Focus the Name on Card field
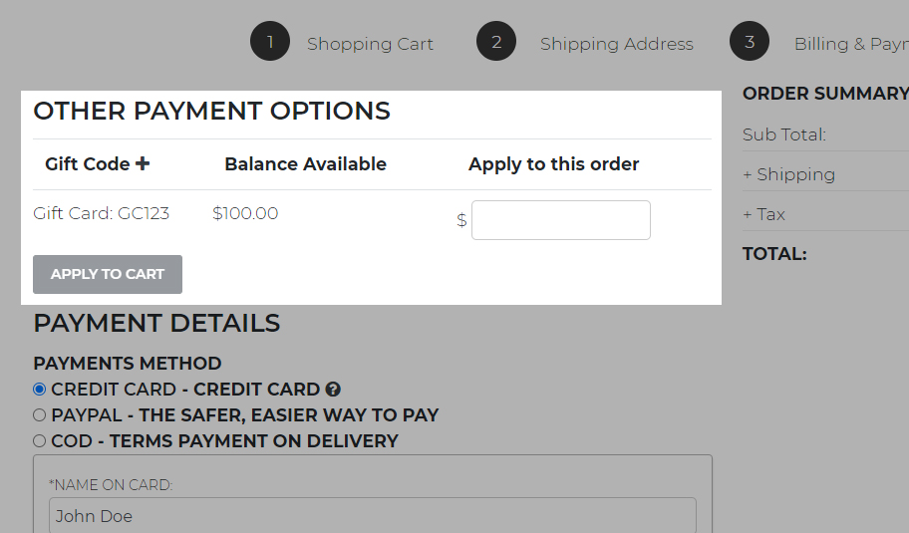 coord(372,516)
